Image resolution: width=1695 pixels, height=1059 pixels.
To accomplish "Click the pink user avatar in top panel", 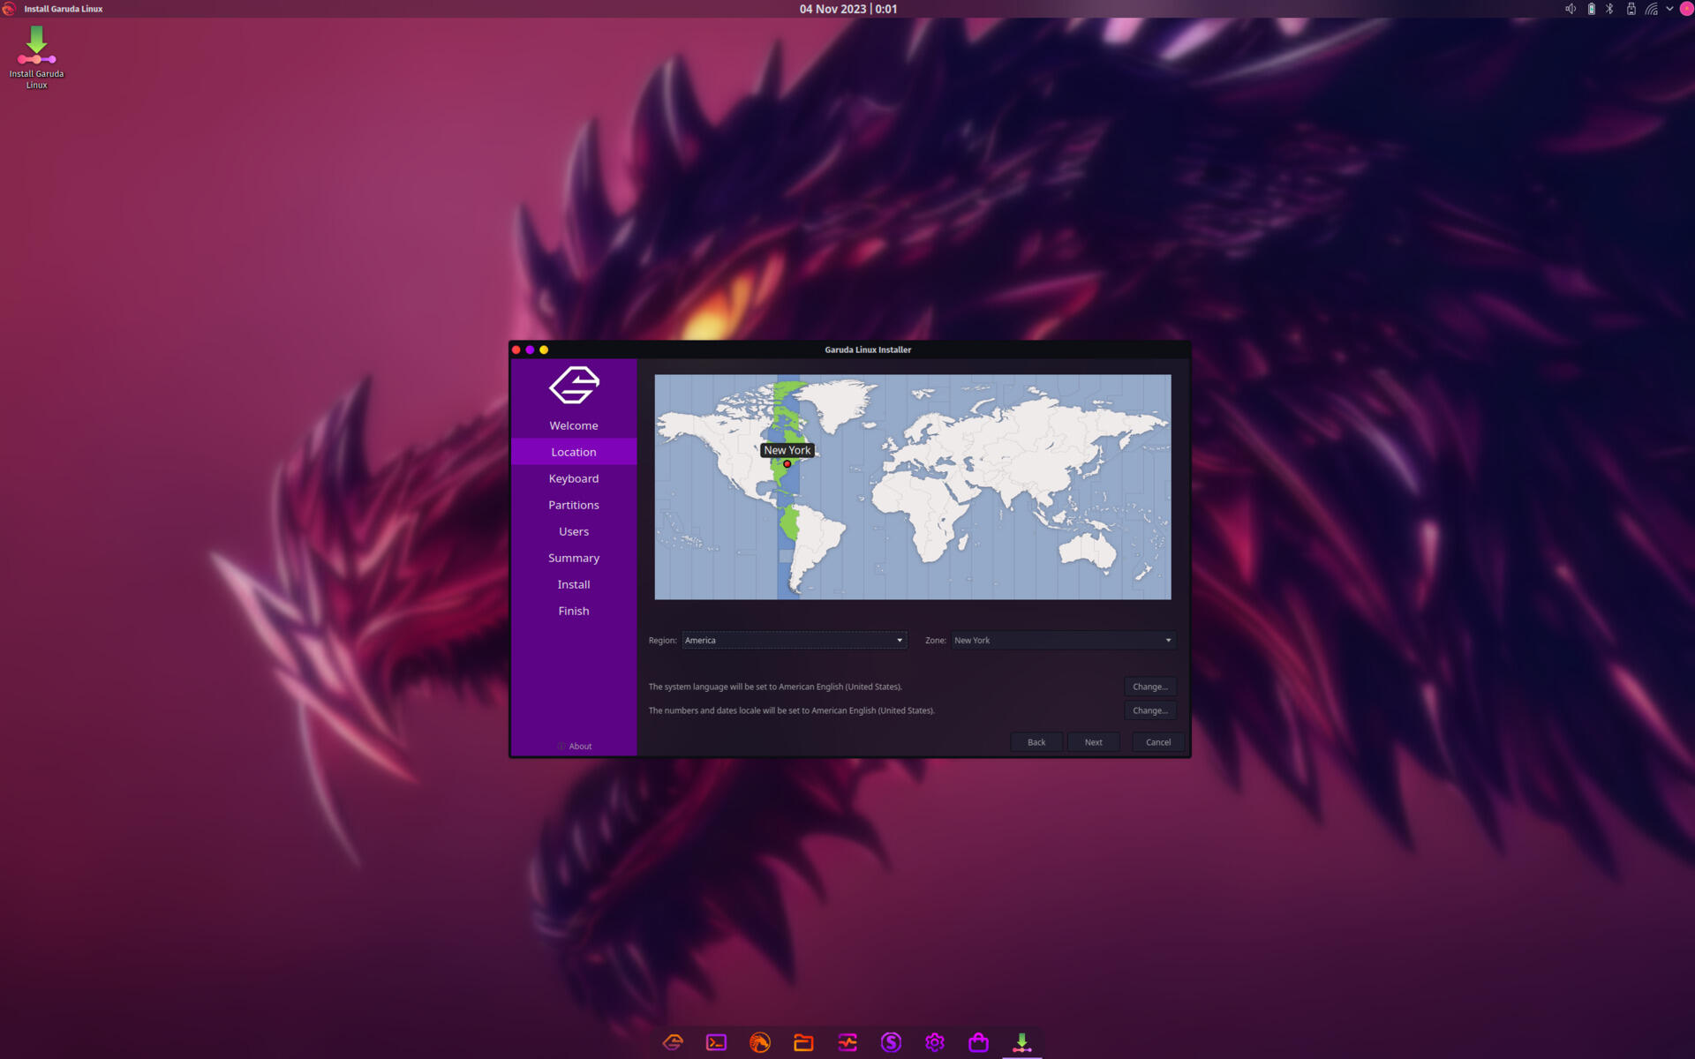I will click(1686, 9).
